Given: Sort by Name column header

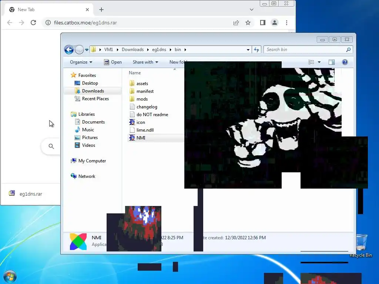Looking at the screenshot, I should click(x=135, y=73).
